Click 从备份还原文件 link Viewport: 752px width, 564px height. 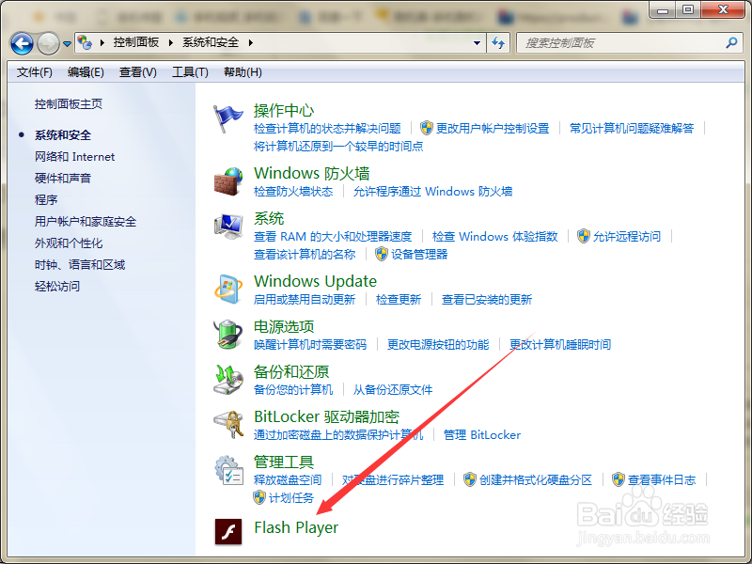point(393,389)
